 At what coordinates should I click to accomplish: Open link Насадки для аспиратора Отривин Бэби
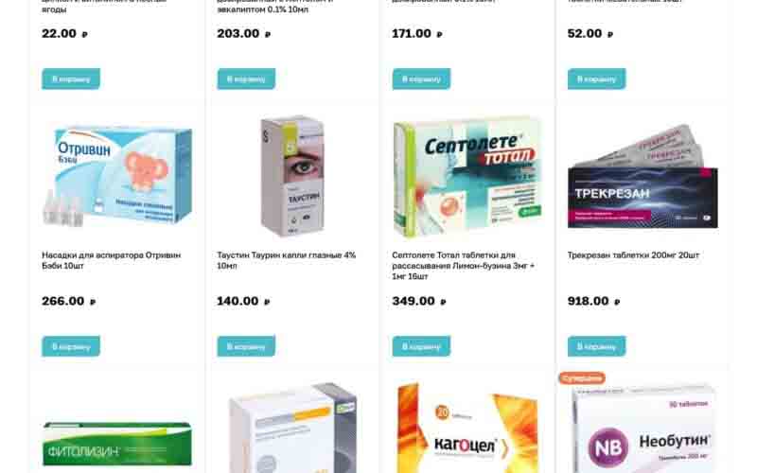pyautogui.click(x=111, y=260)
